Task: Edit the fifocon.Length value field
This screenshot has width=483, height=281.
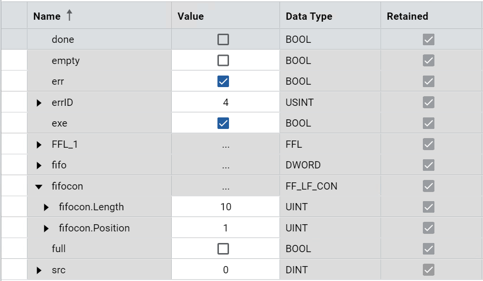Action: point(226,207)
